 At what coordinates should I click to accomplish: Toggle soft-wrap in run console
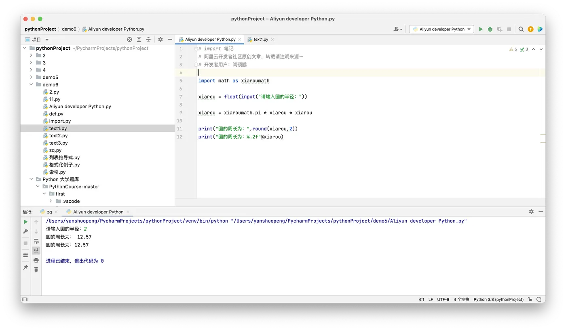[36, 241]
